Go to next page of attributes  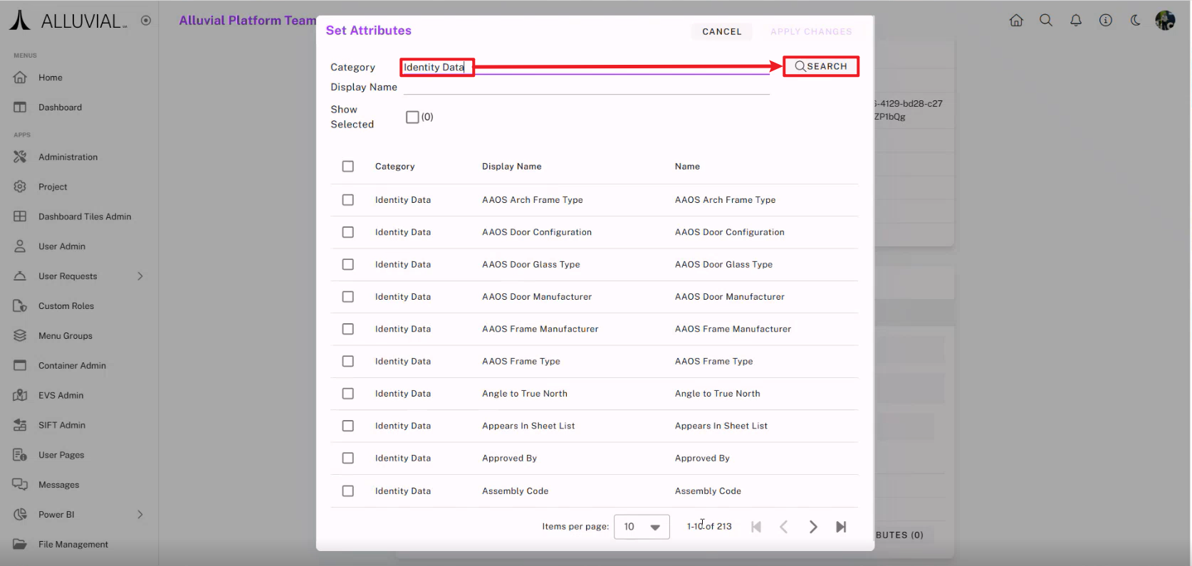tap(812, 527)
